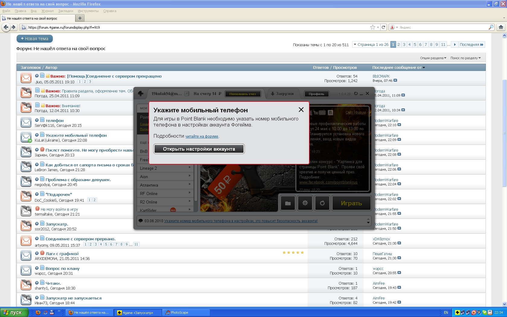Go to the Firefox home page icon
The width and height of the screenshot is (507, 317).
pos(501,27)
